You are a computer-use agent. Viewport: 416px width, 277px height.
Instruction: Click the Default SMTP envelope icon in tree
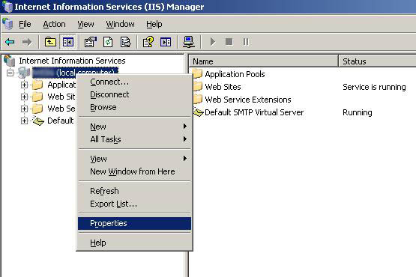(x=38, y=121)
